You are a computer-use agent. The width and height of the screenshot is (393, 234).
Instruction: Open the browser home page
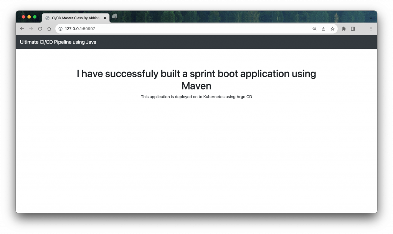pyautogui.click(x=49, y=29)
